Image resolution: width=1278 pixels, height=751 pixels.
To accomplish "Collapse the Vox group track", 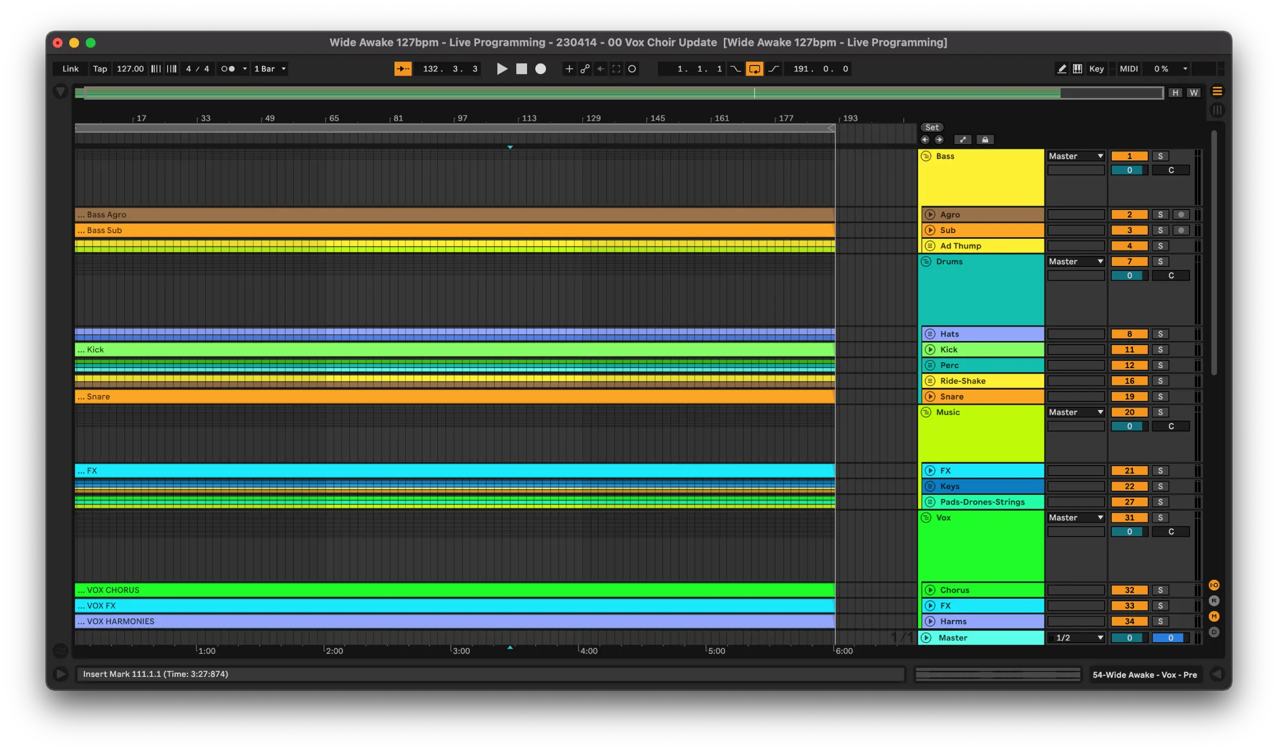I will point(926,518).
